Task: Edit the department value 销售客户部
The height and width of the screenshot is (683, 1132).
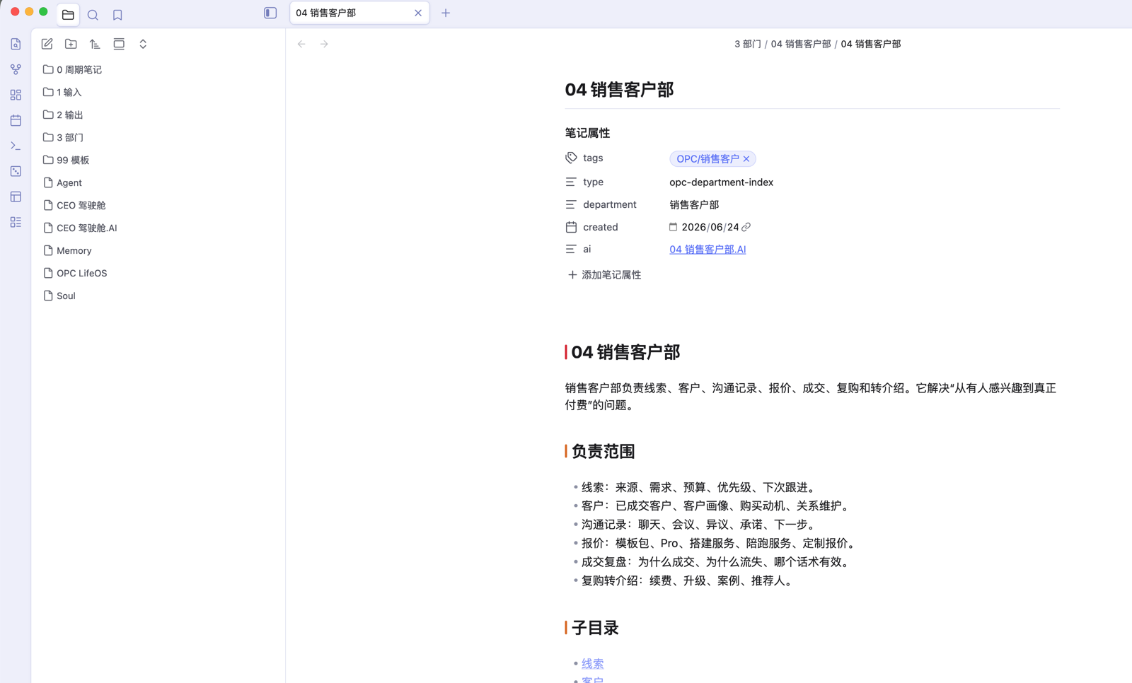Action: pyautogui.click(x=694, y=204)
